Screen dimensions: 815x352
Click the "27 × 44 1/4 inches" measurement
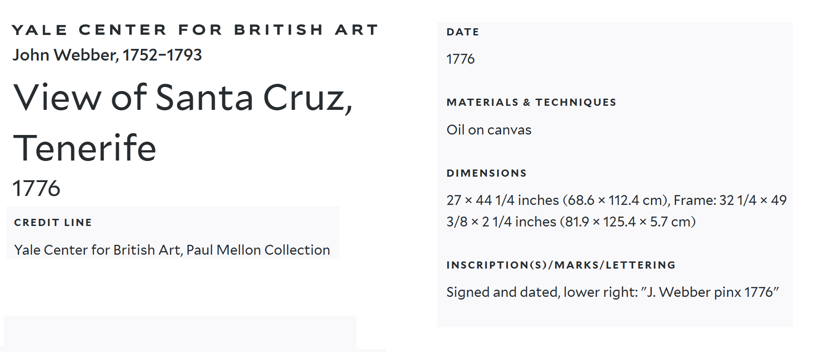(x=503, y=200)
